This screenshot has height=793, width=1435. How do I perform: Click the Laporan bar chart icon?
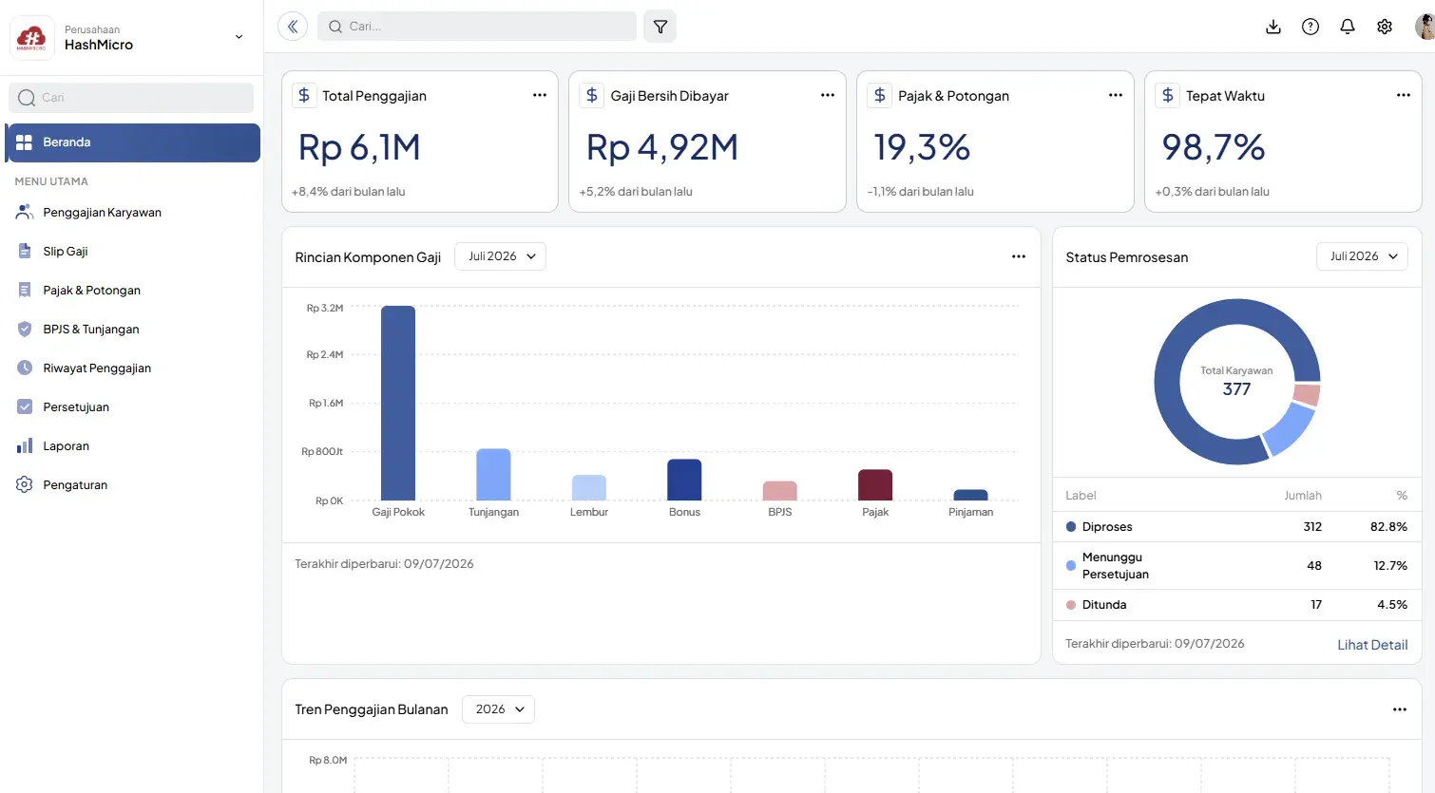pyautogui.click(x=25, y=446)
